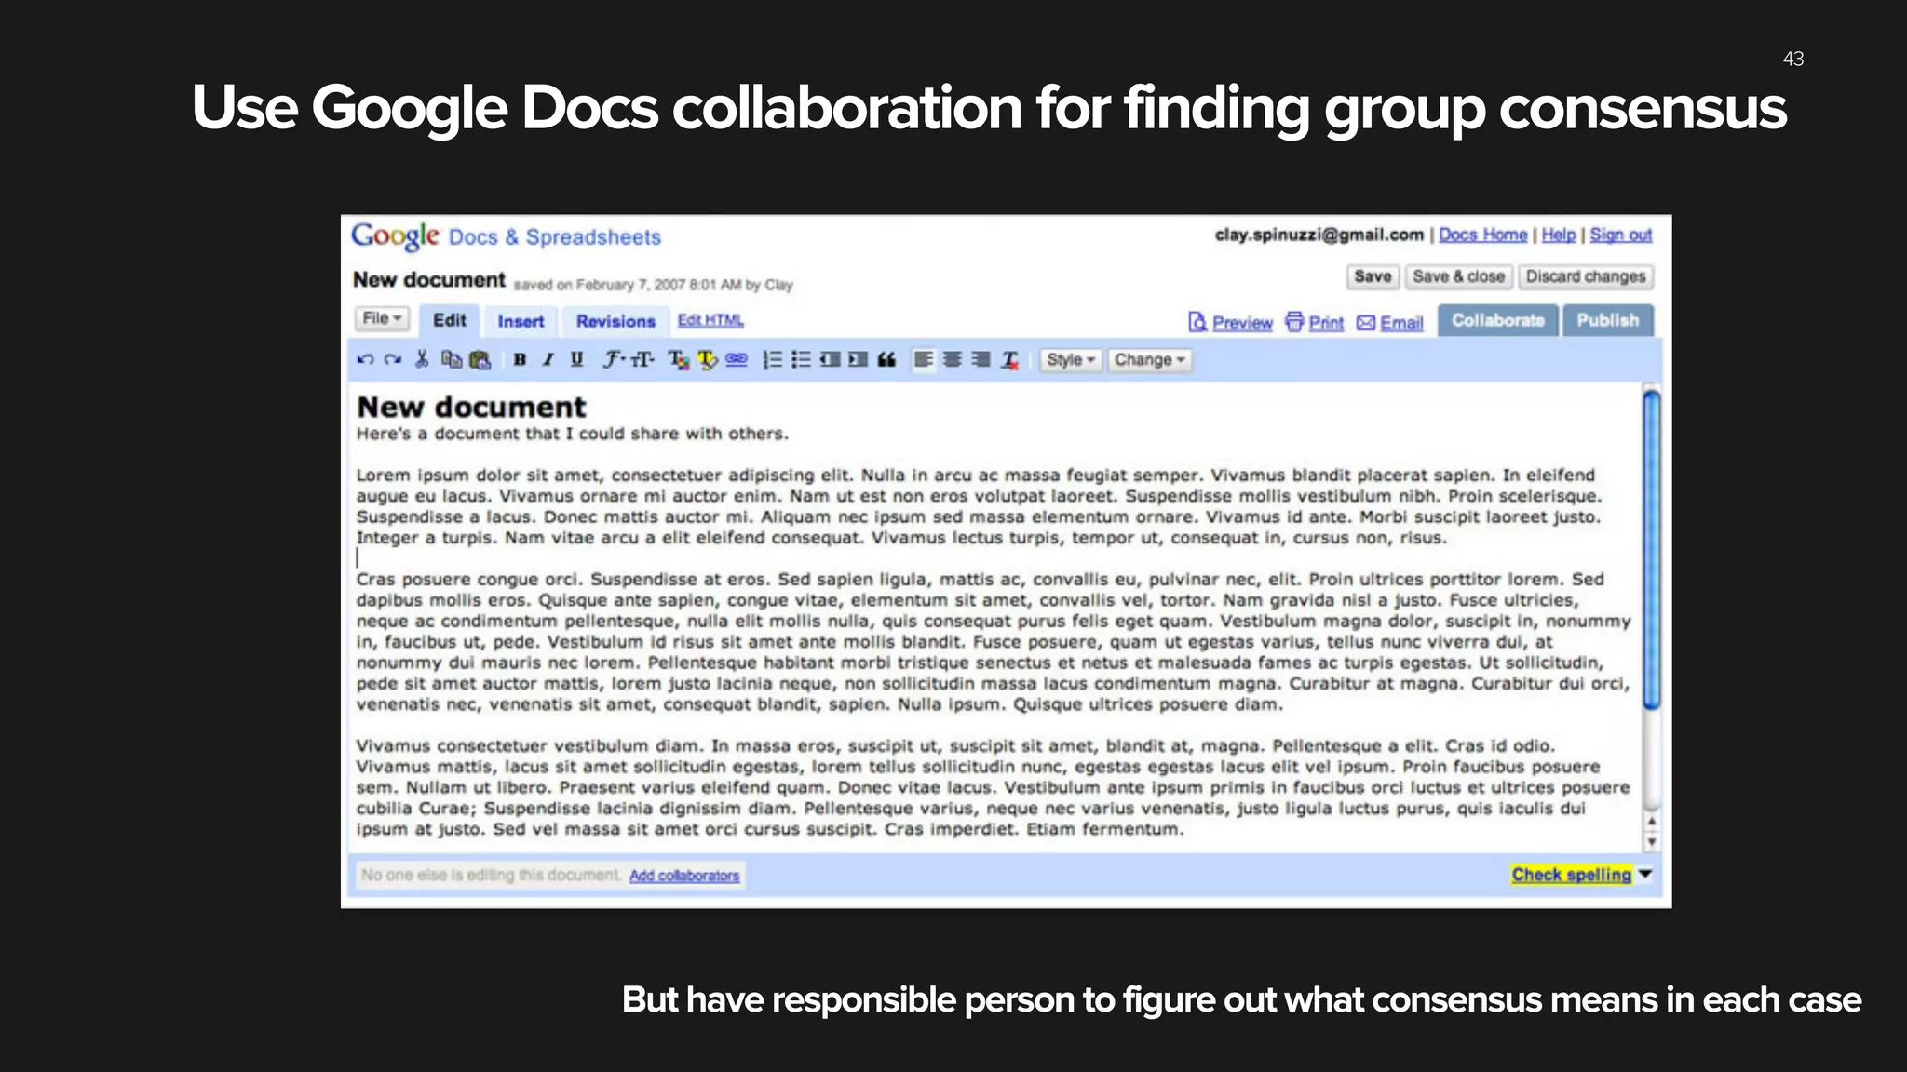
Task: Decrease indent with outdent icon
Action: pyautogui.click(x=830, y=360)
